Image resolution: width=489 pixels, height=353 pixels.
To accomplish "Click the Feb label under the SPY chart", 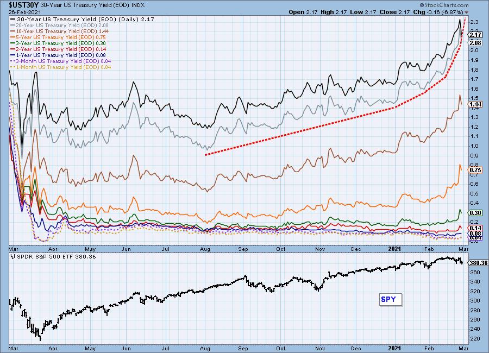I will click(x=429, y=348).
